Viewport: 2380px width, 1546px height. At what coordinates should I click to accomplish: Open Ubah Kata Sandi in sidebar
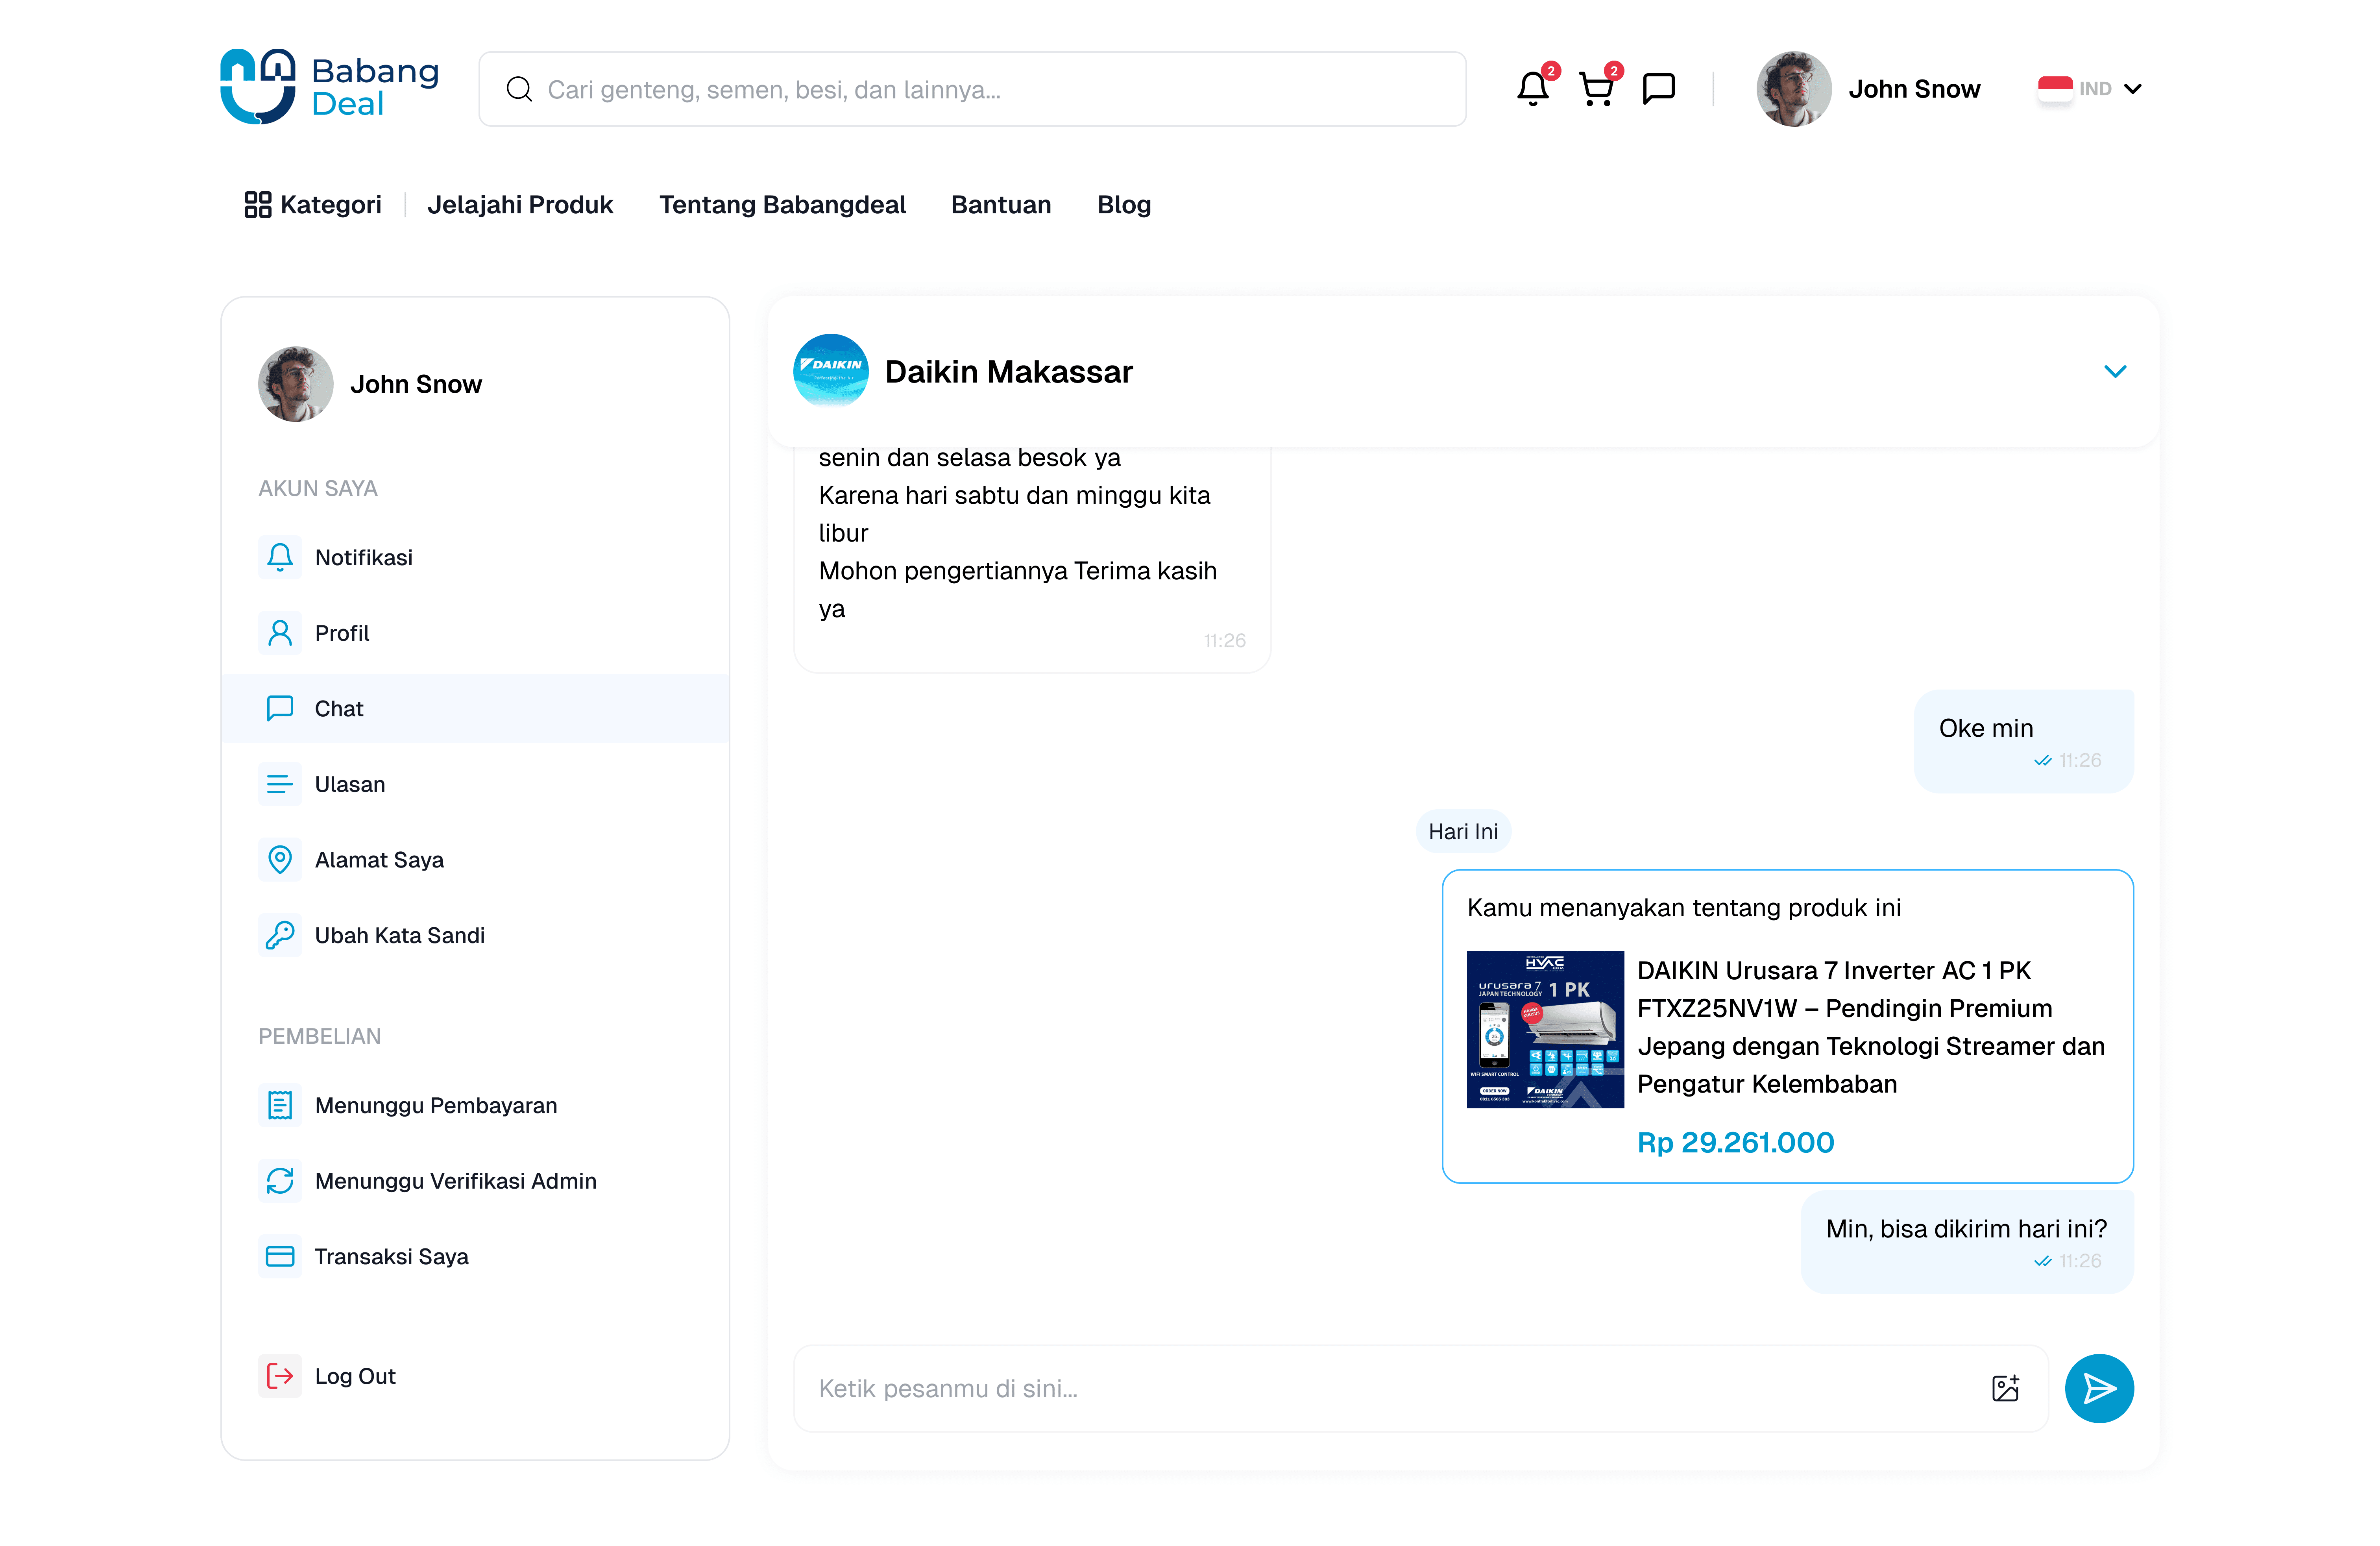(x=399, y=936)
